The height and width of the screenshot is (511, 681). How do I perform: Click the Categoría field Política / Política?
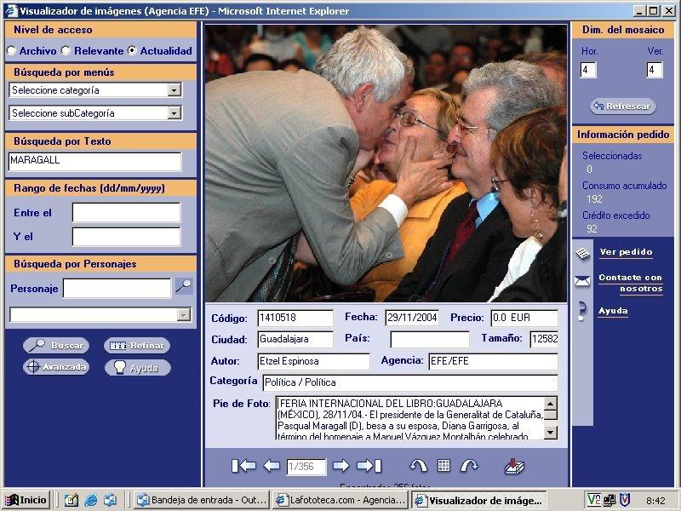[x=410, y=382]
